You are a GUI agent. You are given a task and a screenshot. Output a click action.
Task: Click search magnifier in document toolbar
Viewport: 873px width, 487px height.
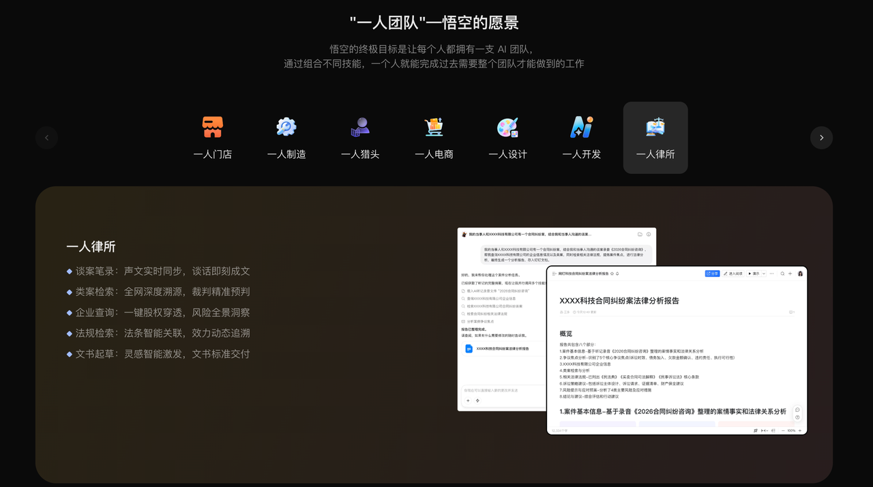782,274
